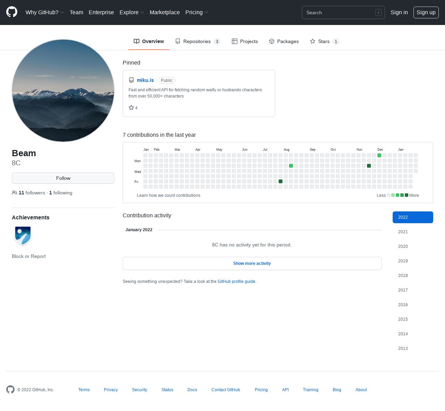This screenshot has height=411, width=445.
Task: Switch to the Repositories tab
Action: tap(198, 41)
